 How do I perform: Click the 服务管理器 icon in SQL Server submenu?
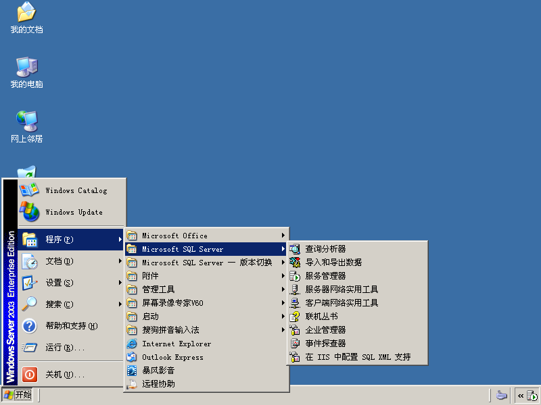[x=295, y=276]
